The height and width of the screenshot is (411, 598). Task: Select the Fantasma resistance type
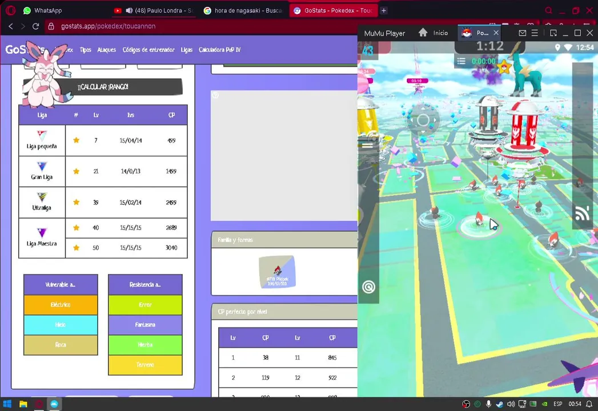tap(145, 325)
